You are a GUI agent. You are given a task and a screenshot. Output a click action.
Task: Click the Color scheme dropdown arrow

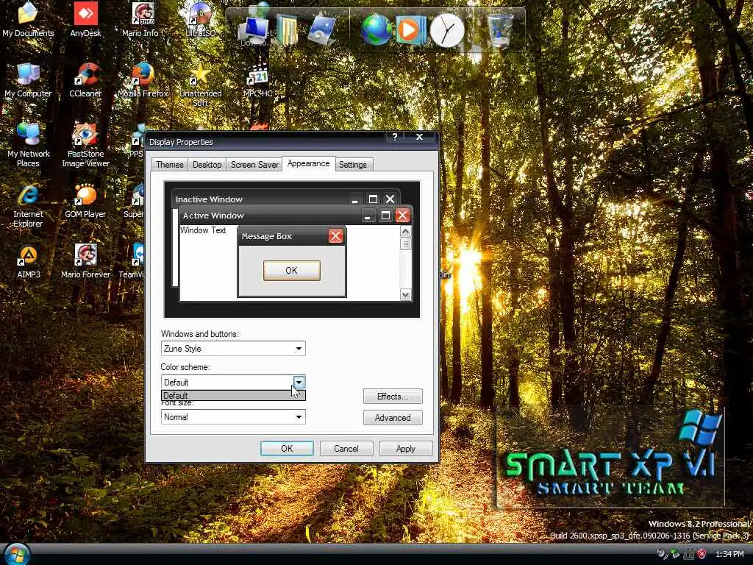pyautogui.click(x=299, y=383)
